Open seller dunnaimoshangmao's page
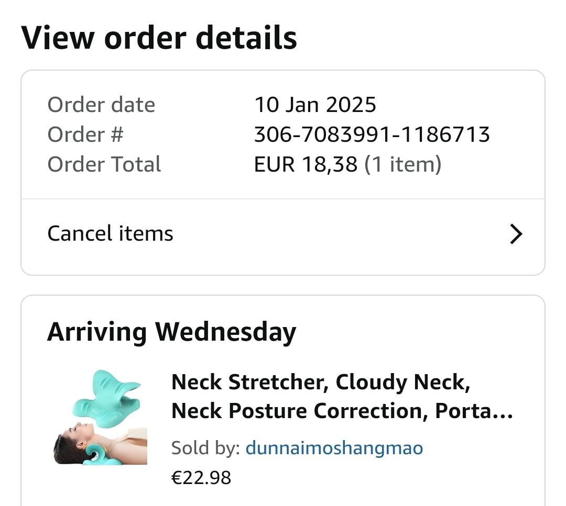 point(334,448)
